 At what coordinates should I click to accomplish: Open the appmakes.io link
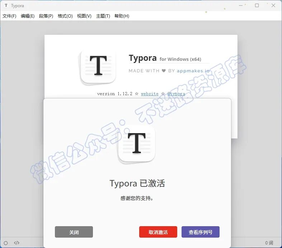pos(193,71)
